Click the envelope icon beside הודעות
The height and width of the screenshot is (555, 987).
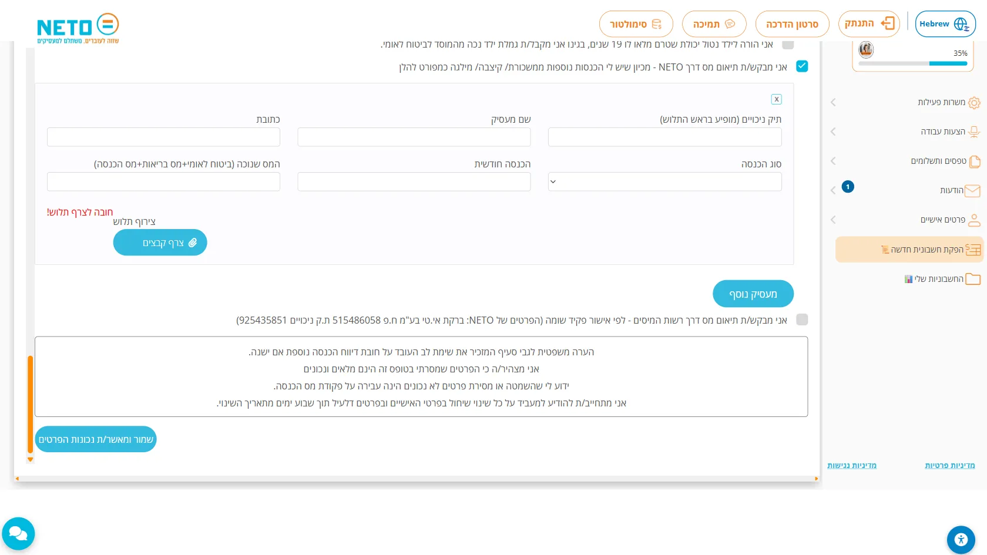click(x=972, y=191)
